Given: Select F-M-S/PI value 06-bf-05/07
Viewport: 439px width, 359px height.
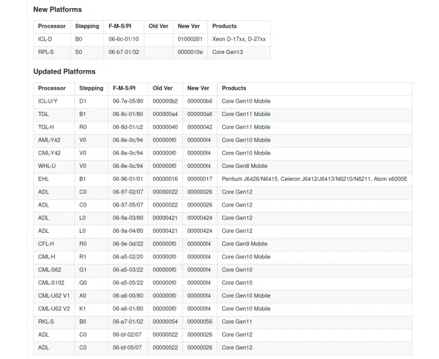Looking at the screenshot, I should [x=128, y=348].
